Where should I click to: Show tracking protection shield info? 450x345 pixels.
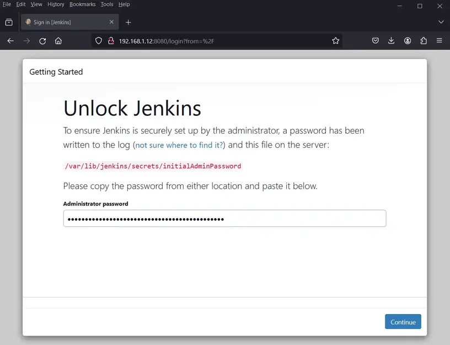point(99,41)
